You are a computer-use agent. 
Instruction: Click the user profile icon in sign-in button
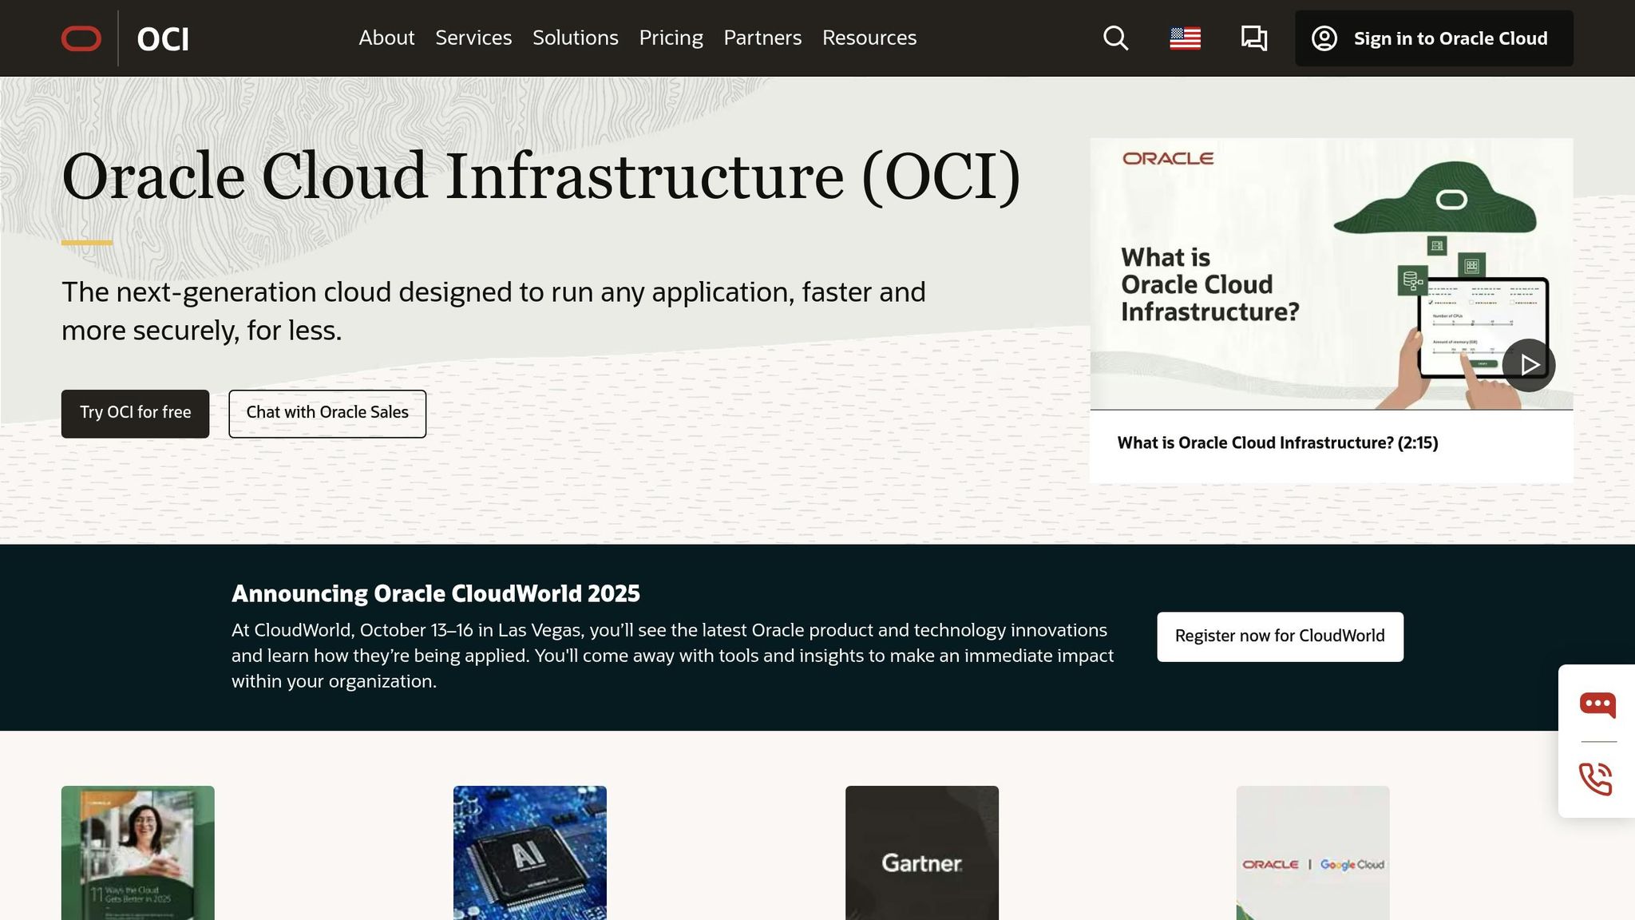(x=1324, y=38)
